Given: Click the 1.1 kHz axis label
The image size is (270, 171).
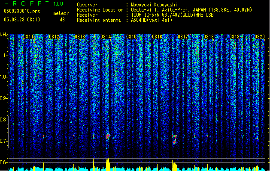Looking at the screenshot, I should coord(3,56).
